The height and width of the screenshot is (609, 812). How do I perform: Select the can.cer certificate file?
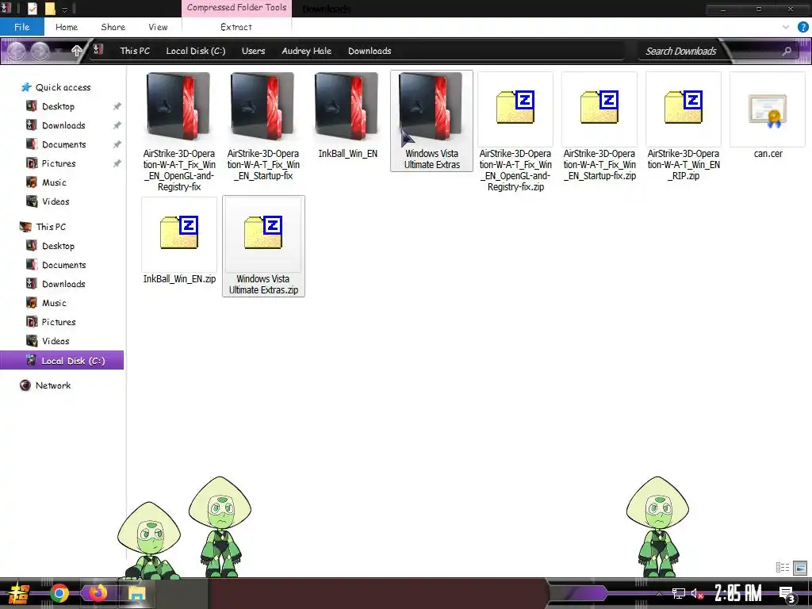[x=768, y=116]
